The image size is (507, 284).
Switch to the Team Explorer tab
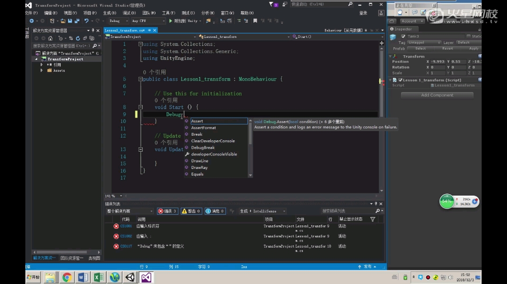coord(72,258)
